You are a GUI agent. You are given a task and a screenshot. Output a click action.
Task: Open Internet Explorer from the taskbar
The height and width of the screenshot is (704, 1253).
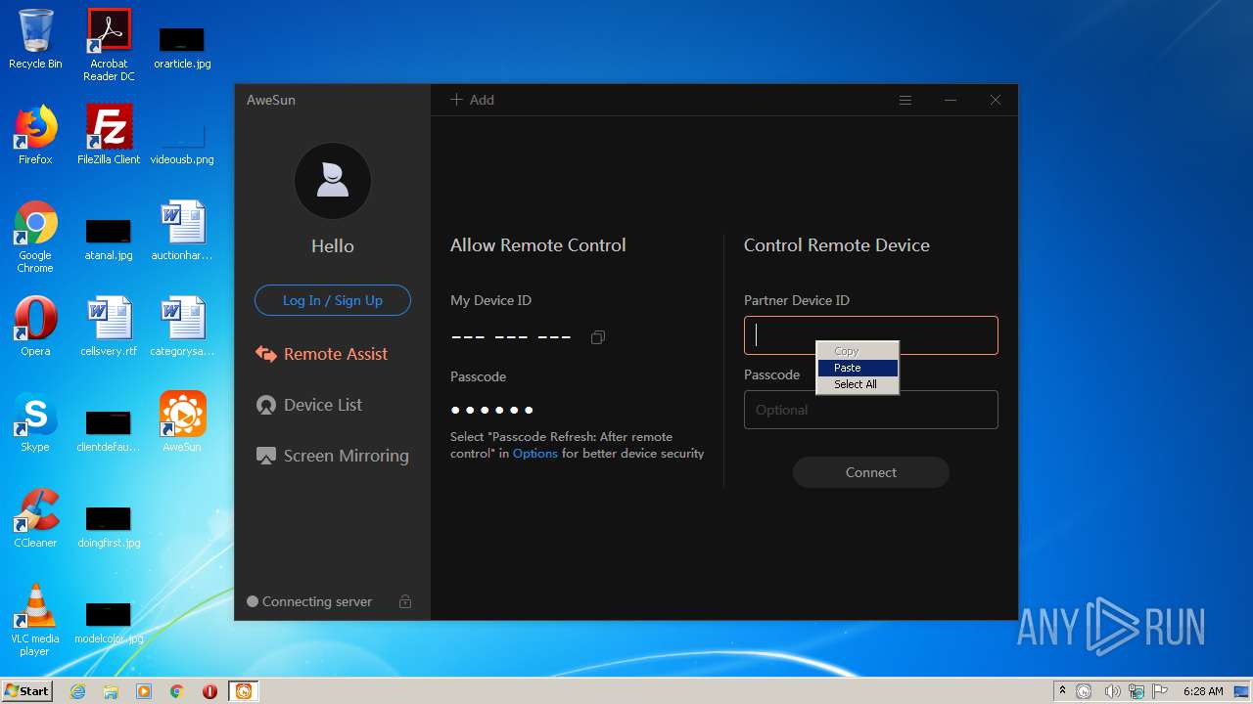click(x=78, y=691)
